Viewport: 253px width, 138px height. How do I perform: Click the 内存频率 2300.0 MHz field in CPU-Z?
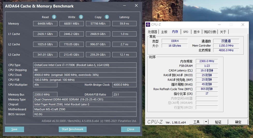tap(207, 61)
